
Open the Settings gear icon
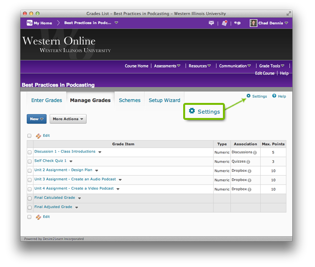[249, 96]
